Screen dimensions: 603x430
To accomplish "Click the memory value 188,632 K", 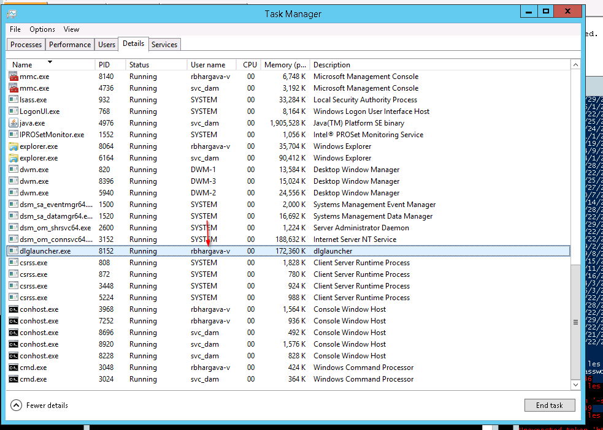I will point(292,240).
